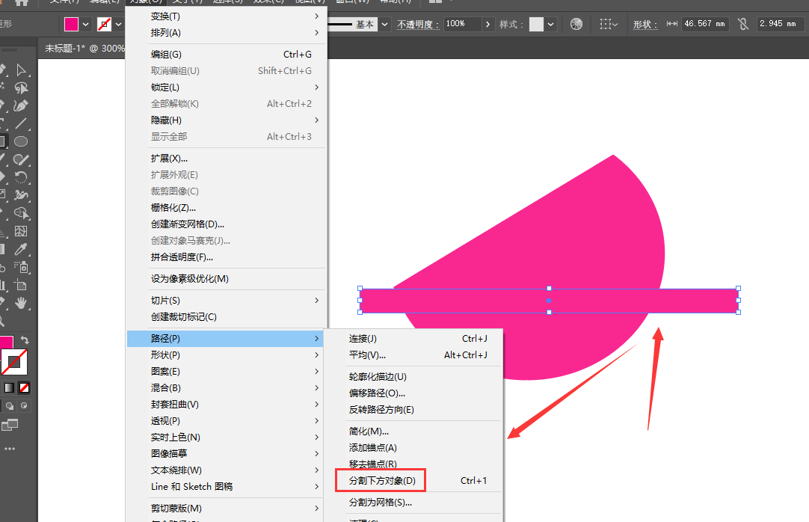Activate the Eyedropper tool
This screenshot has width=809, height=522.
point(21,251)
